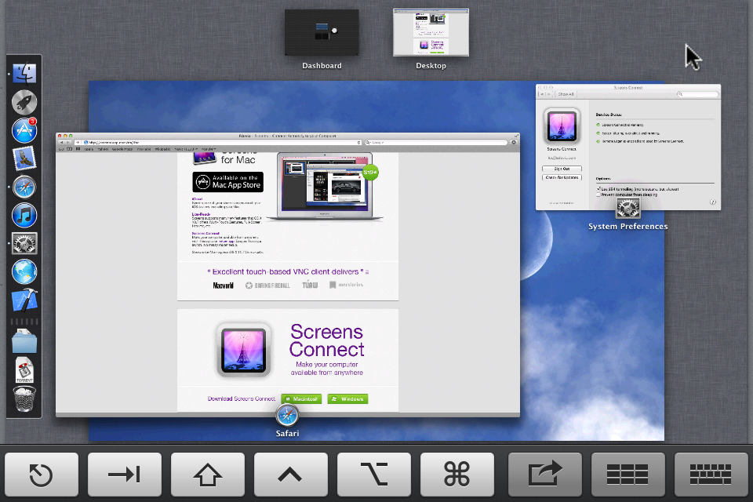Viewport: 753px width, 502px height.
Task: Launch Xcode hammer icon in dock
Action: (24, 300)
